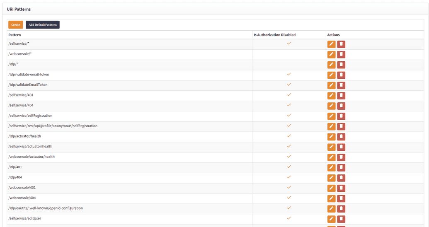The image size is (429, 227).
Task: Click the authorization disabled checkmark for /idp/401
Action: [289, 167]
